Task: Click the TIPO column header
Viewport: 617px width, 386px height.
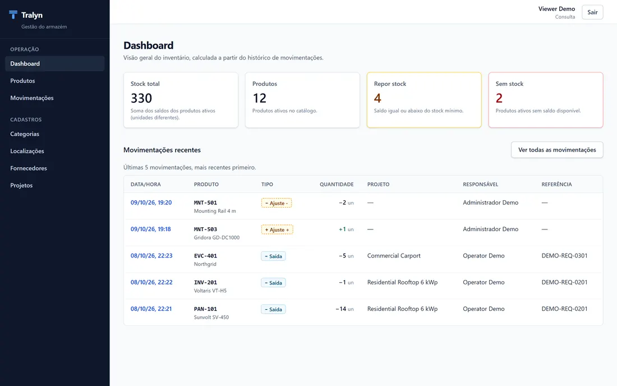Action: 267,184
